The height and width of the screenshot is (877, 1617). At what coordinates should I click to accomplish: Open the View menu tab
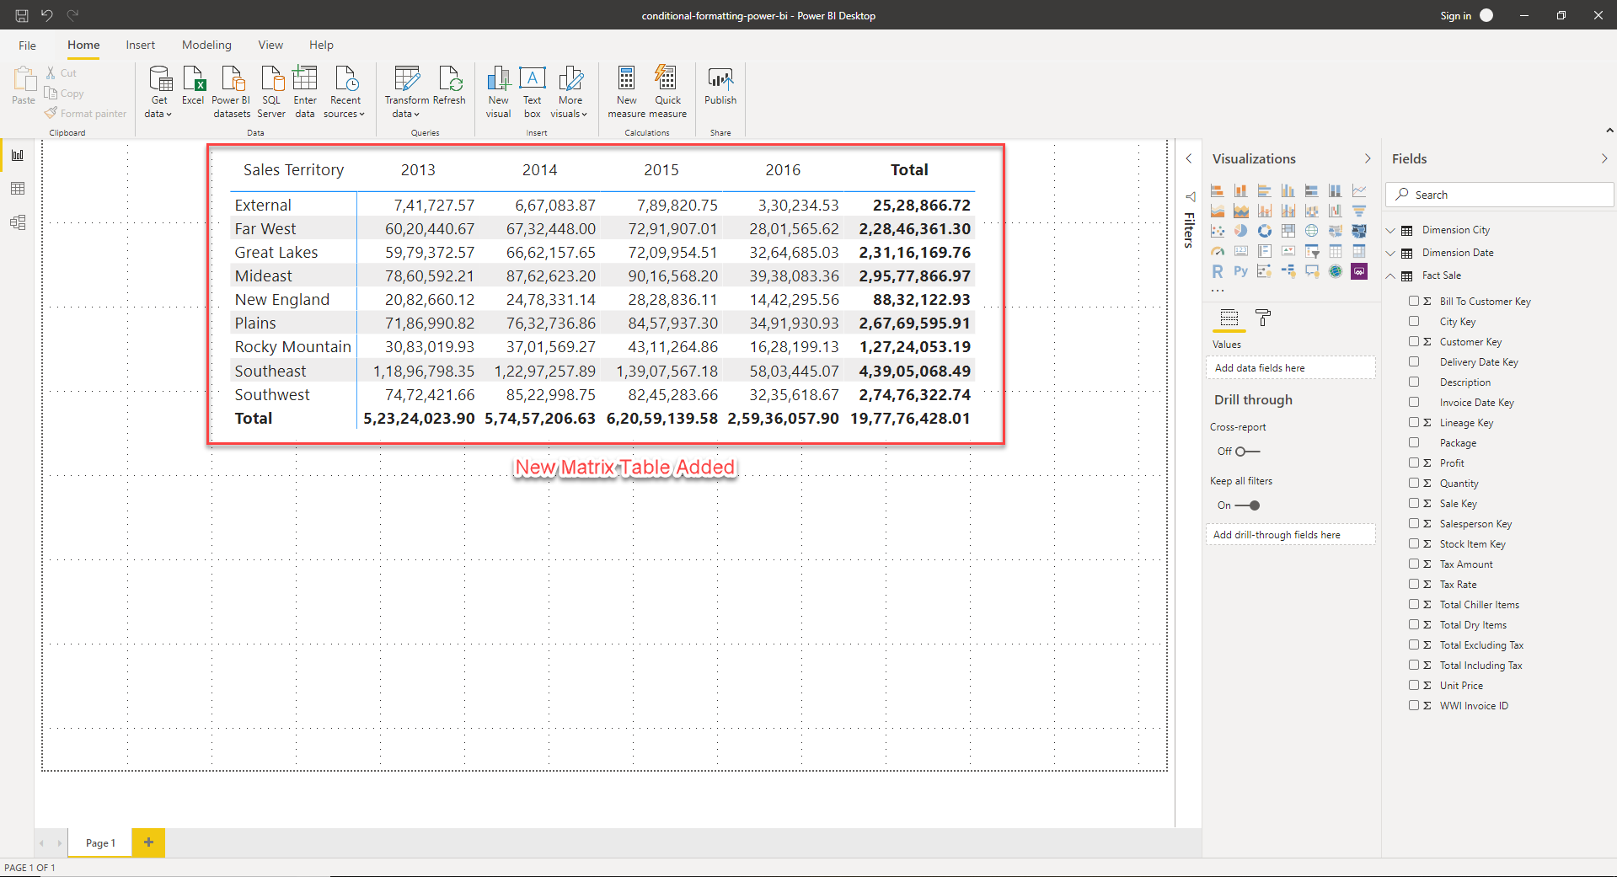pyautogui.click(x=270, y=45)
